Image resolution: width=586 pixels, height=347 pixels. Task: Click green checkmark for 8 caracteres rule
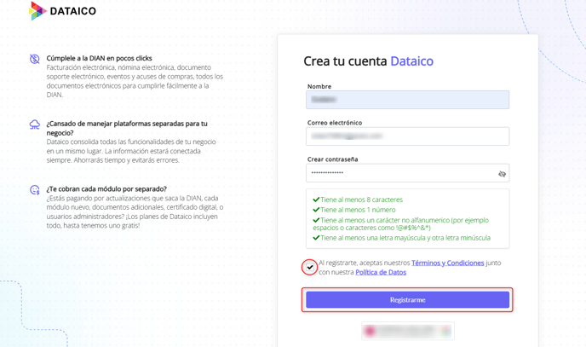pyautogui.click(x=316, y=200)
